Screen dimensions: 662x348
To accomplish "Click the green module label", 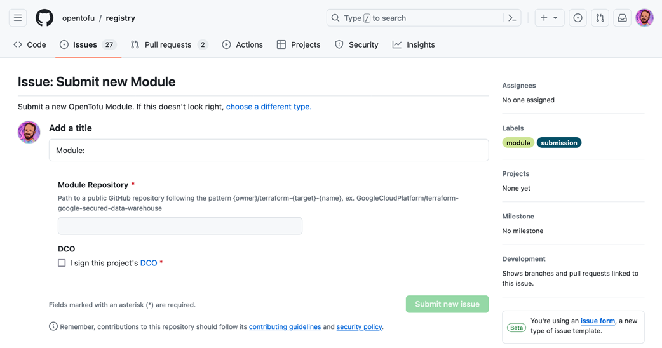I will [518, 143].
